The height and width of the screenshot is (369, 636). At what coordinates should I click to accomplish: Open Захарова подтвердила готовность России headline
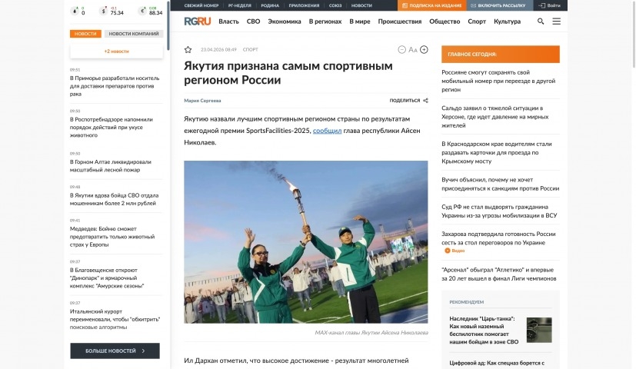[x=498, y=238]
